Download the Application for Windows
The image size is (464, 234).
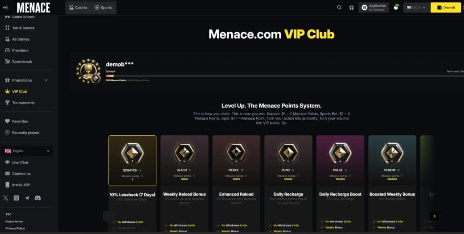coord(374,8)
